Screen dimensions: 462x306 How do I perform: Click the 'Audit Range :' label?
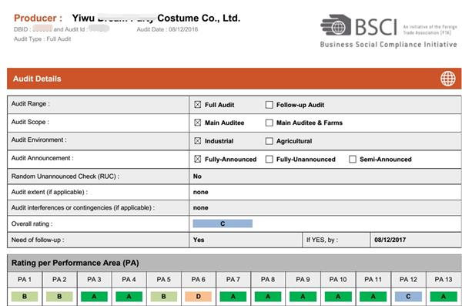point(30,104)
